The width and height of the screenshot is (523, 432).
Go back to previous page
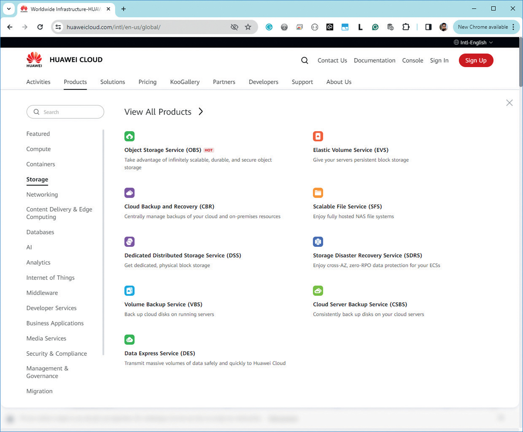(x=10, y=27)
